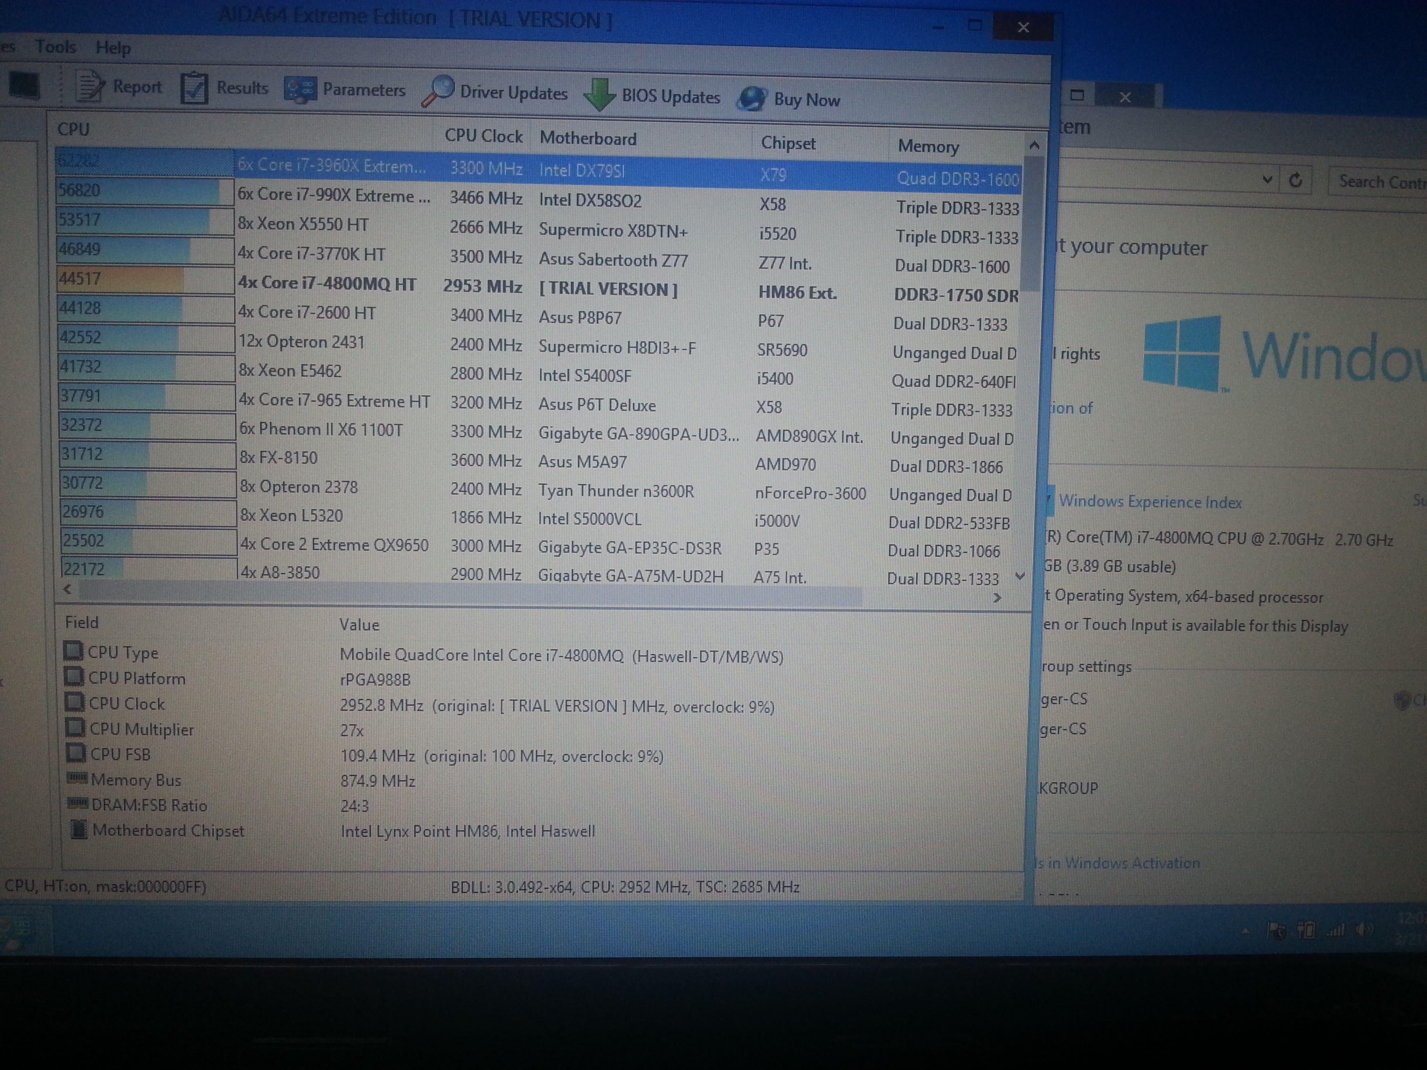Click the results list scroll down arrow
Screen dimensions: 1427x1070
pyautogui.click(x=1020, y=575)
